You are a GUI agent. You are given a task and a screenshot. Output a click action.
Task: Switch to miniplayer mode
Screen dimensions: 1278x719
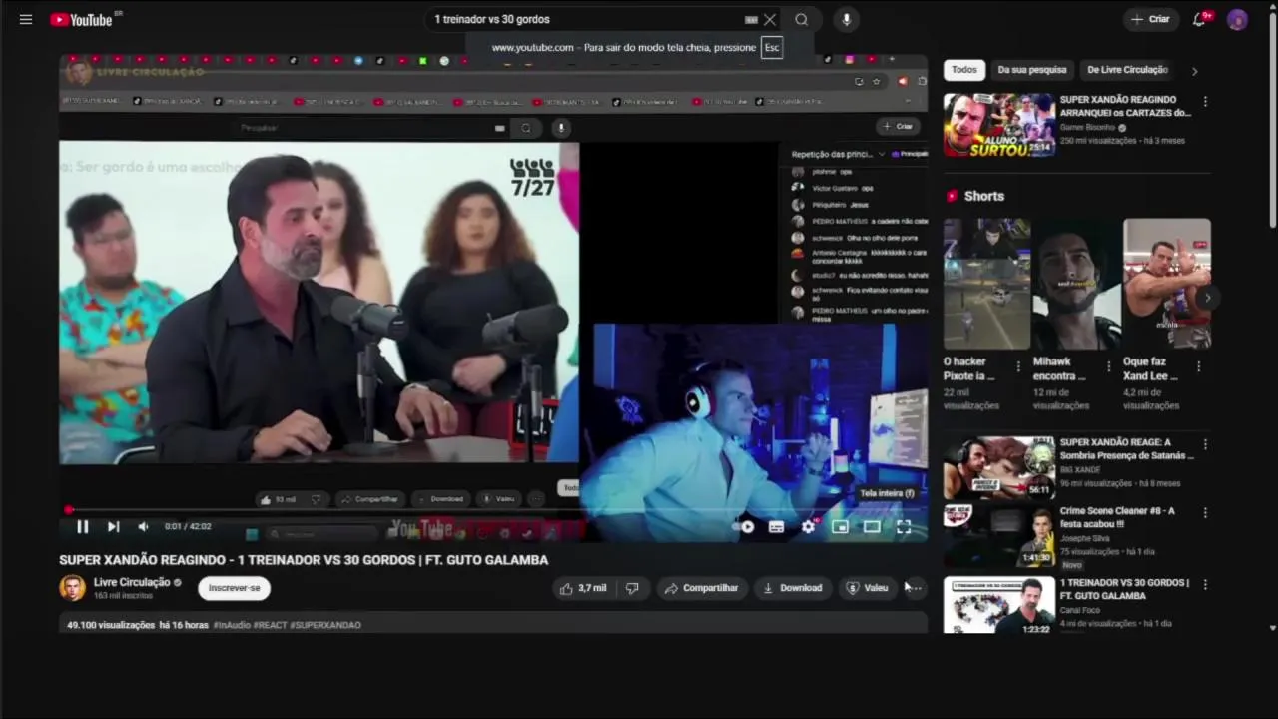[x=840, y=526]
